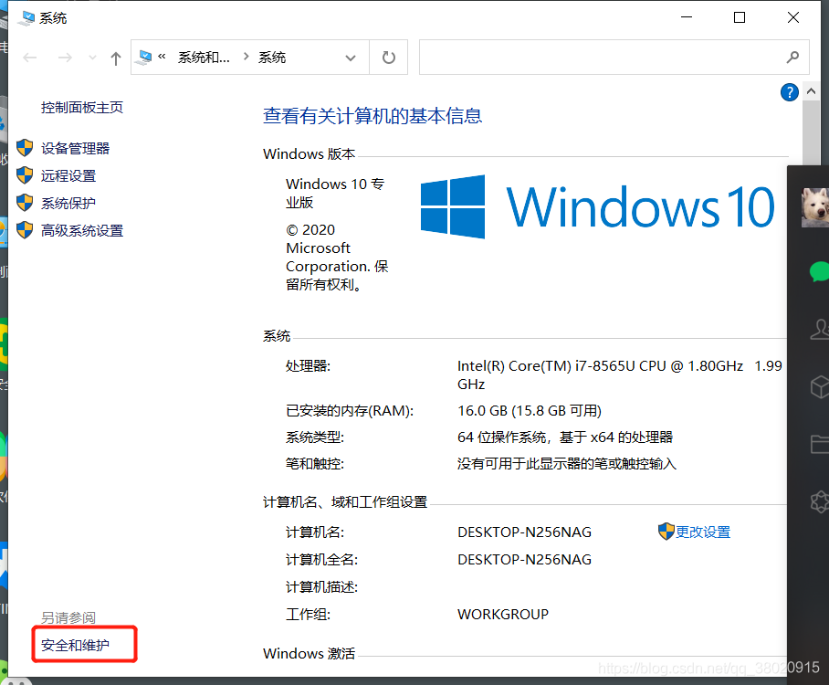Screen dimensions: 829x685
Task: Open the 系统和... breadcrumb item
Action: (x=204, y=58)
